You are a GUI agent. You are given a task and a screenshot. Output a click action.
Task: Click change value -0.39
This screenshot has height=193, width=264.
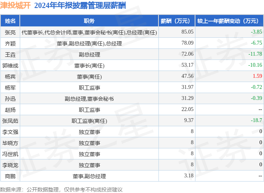(256, 98)
